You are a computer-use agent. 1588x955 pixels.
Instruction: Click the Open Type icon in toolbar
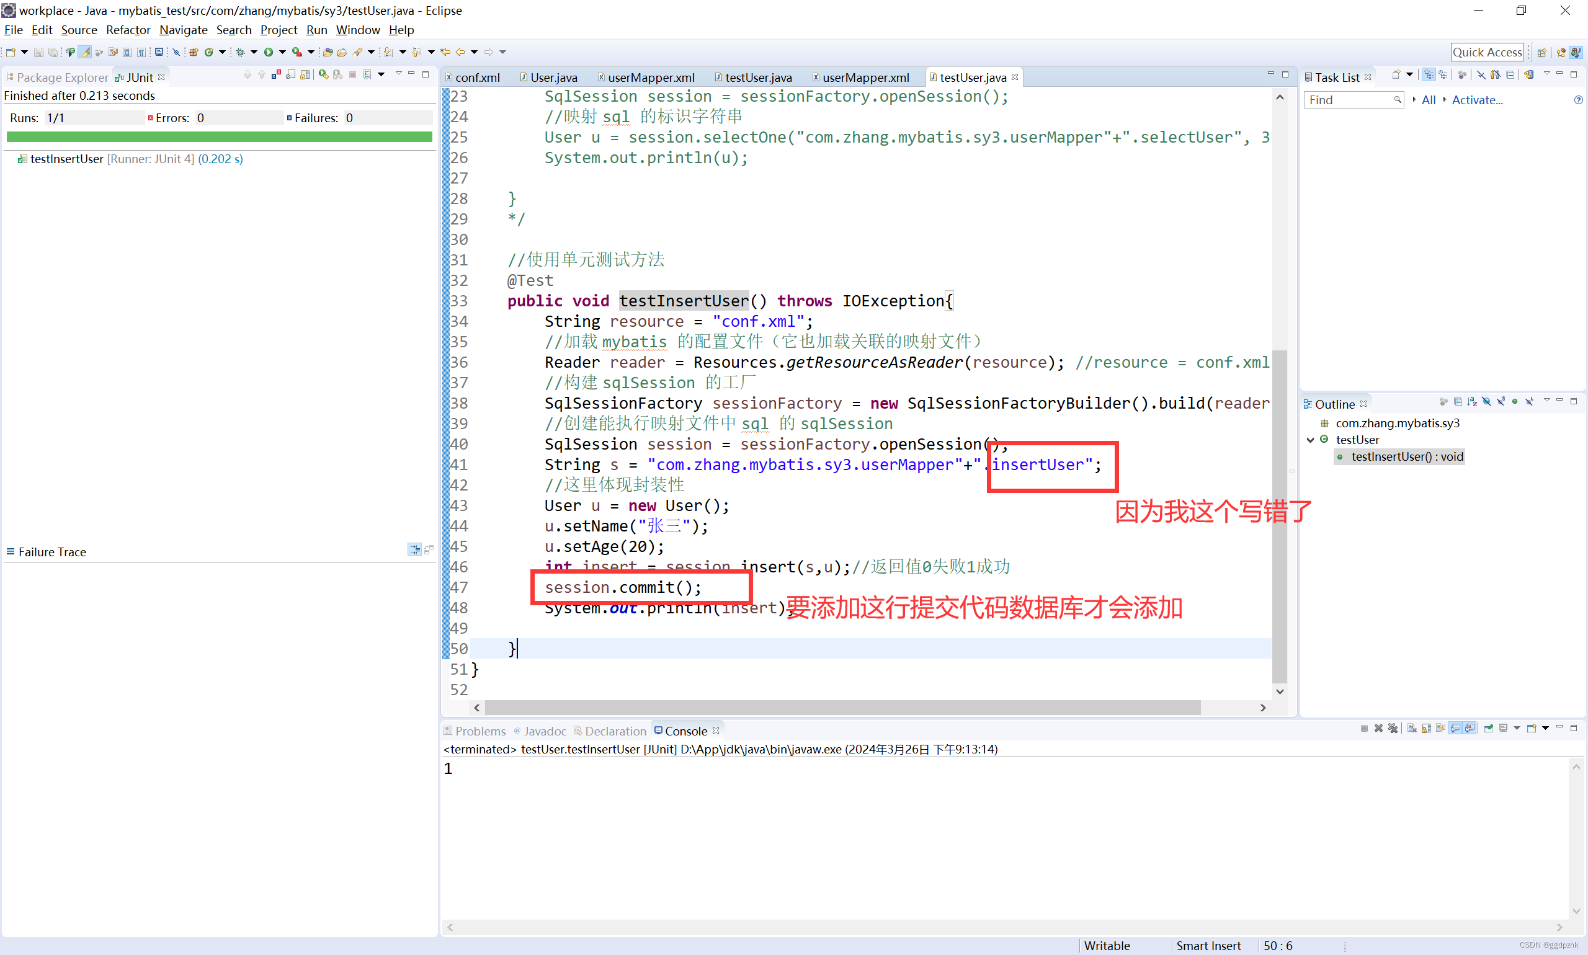coord(328,52)
